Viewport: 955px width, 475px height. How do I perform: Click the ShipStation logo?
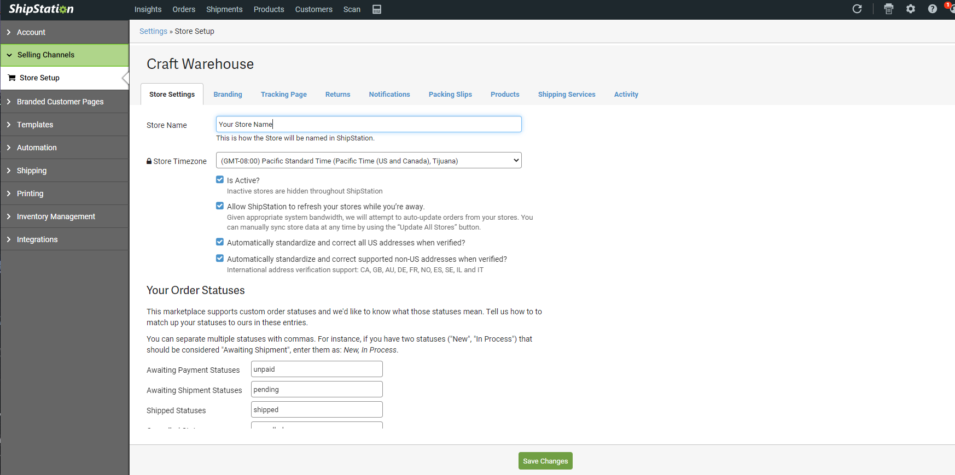pos(41,9)
